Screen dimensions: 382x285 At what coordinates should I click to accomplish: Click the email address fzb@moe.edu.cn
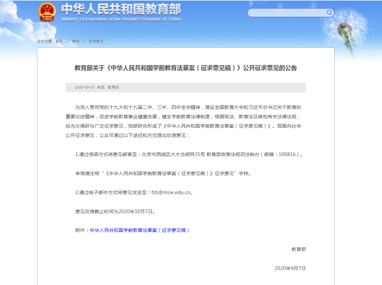pyautogui.click(x=171, y=192)
